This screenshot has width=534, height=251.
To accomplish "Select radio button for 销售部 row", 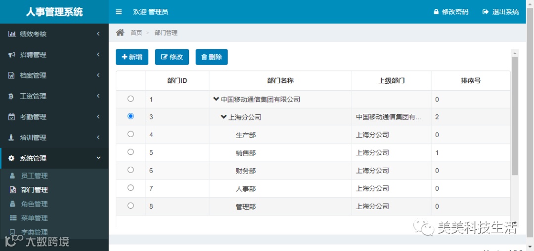I will 131,152.
